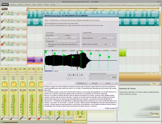Click the volume fader on mixer channel 3

(x=23, y=100)
